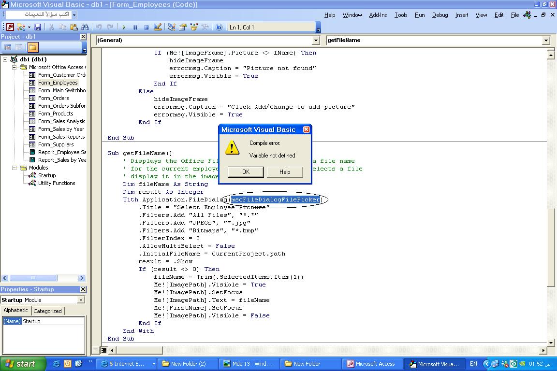Click View Object icon in Project panel

coord(19,47)
